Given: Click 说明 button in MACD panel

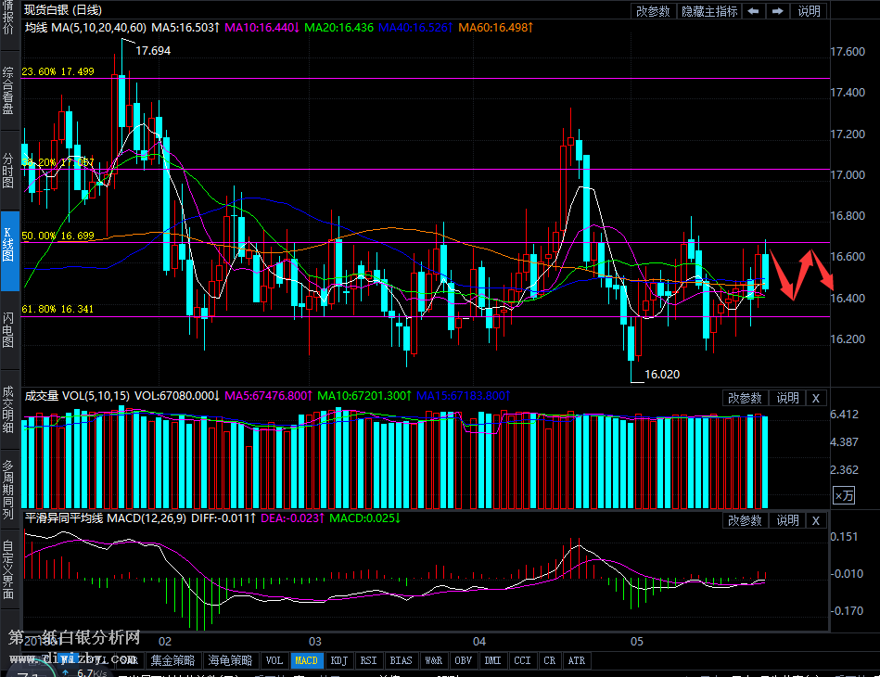Looking at the screenshot, I should 787,521.
